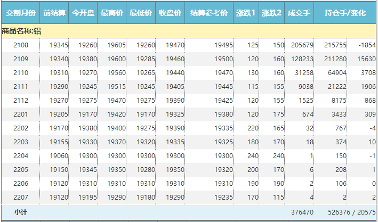Select the 今开盘 column header
The width and height of the screenshot is (378, 222).
(83, 13)
